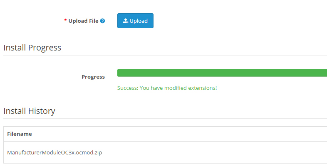Click the word "Success:" in status message
327x166 pixels.
(x=128, y=88)
